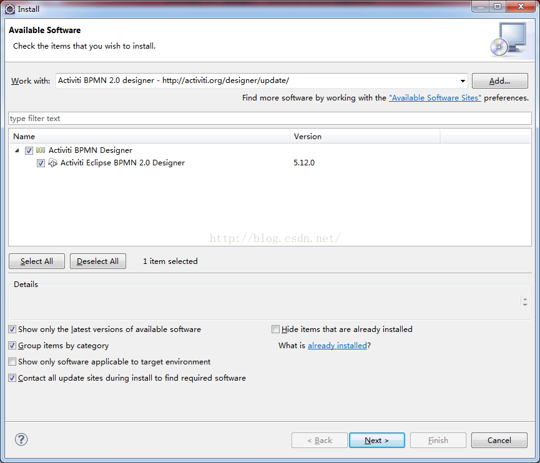Click the Cancel button
Viewport: 540px width, 463px height.
pos(499,441)
